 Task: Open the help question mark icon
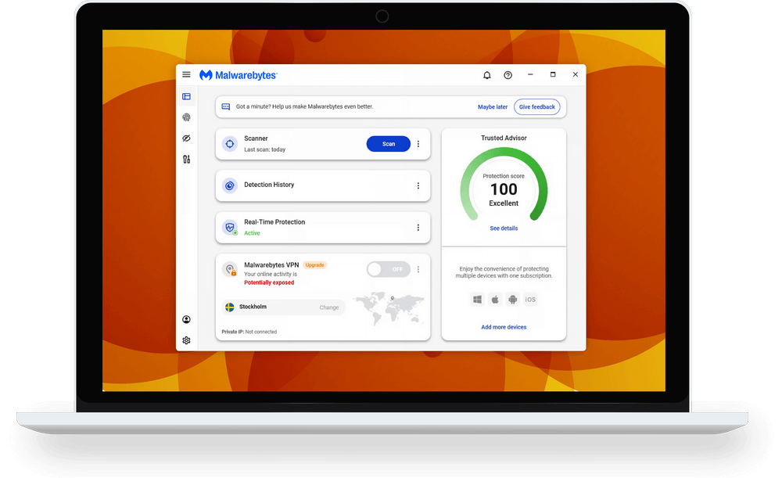click(508, 75)
